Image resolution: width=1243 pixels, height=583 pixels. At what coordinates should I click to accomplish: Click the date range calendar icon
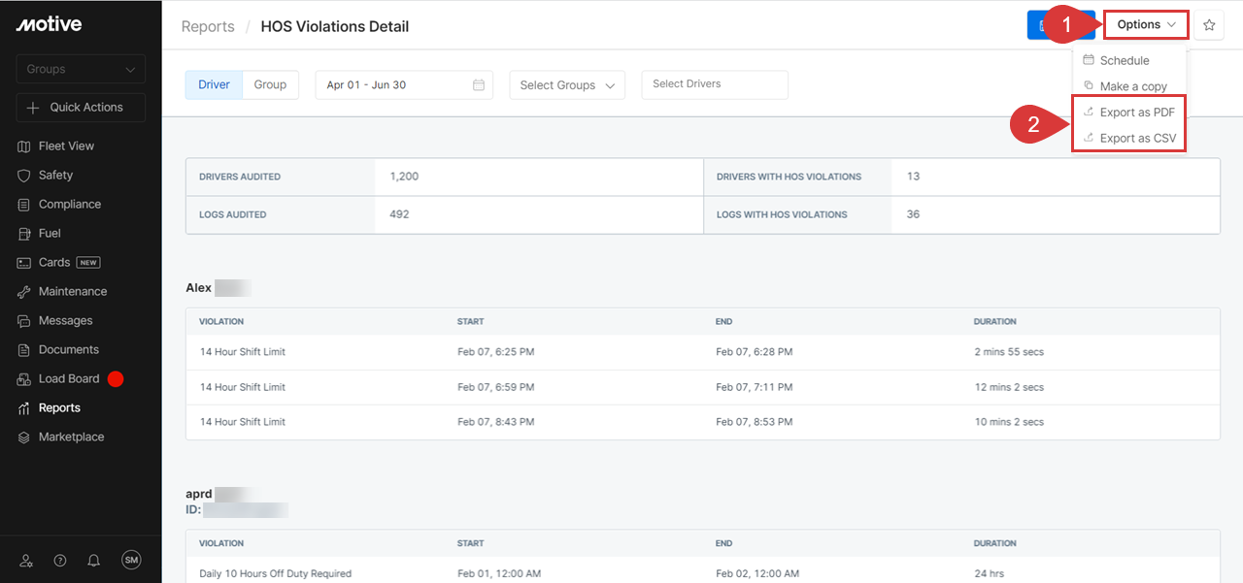pos(479,85)
